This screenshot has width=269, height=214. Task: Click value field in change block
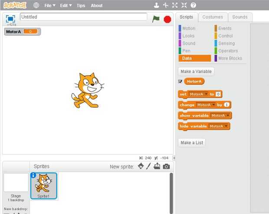click(226, 105)
